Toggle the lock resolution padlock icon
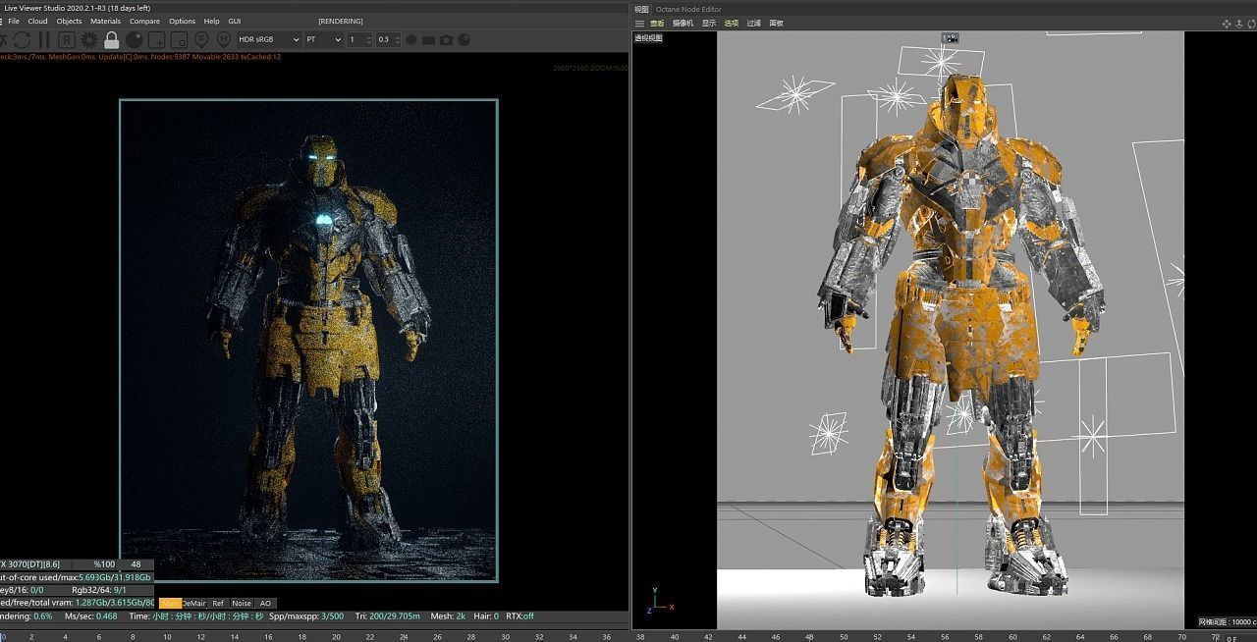This screenshot has width=1257, height=642. 111,40
